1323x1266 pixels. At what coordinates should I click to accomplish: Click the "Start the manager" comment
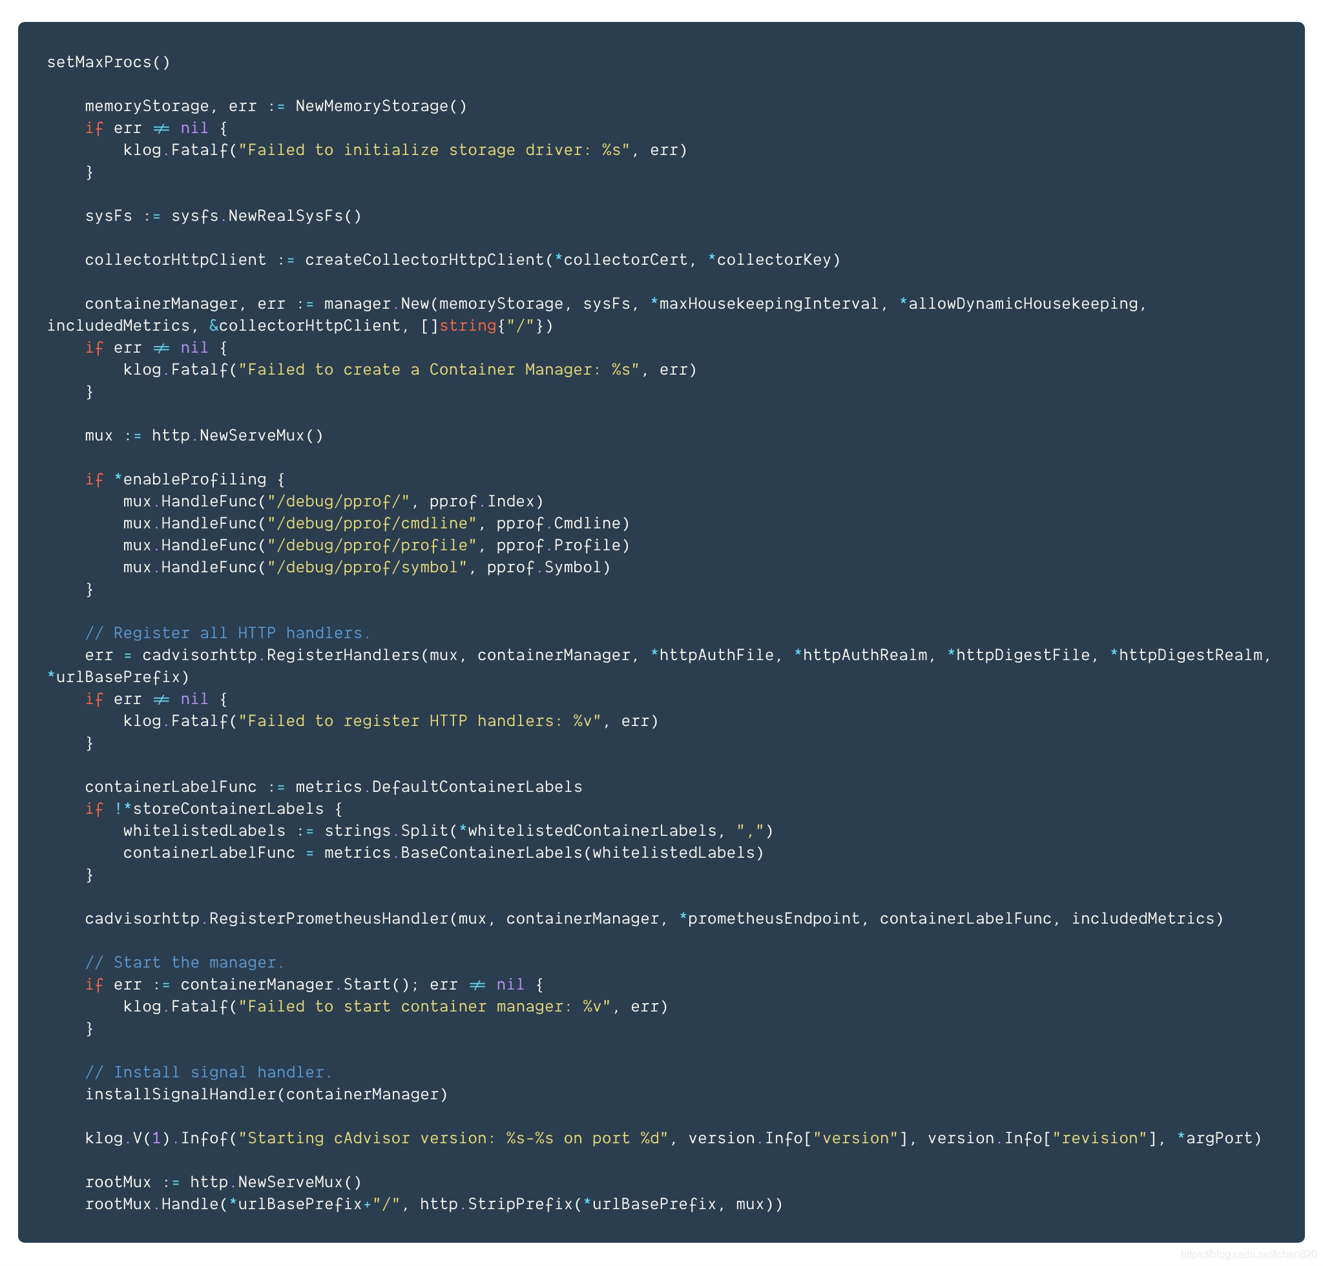coord(185,963)
